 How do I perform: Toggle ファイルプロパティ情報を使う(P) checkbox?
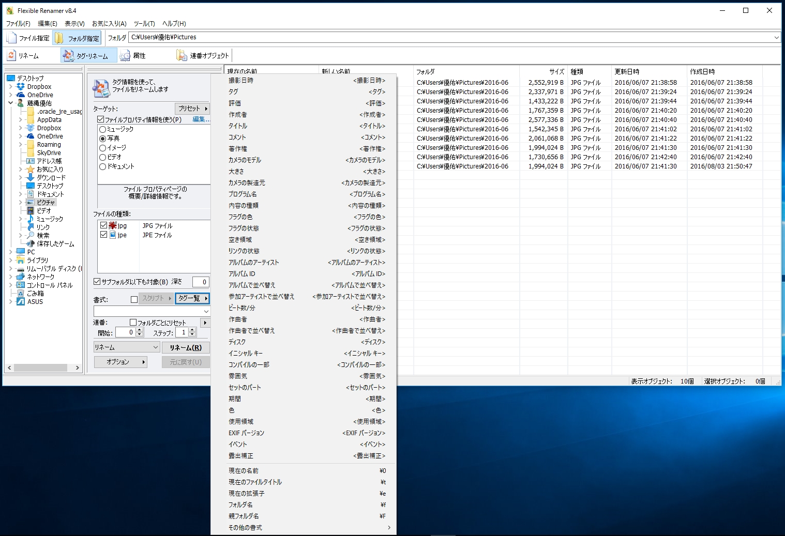pos(101,119)
